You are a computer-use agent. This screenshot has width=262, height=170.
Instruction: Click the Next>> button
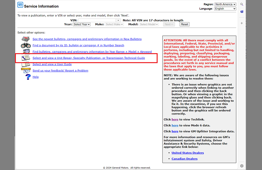[169, 24]
